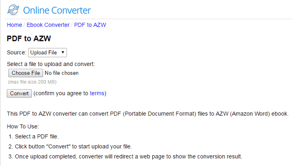The width and height of the screenshot is (292, 166).
Task: Open the terms link
Action: pyautogui.click(x=97, y=93)
